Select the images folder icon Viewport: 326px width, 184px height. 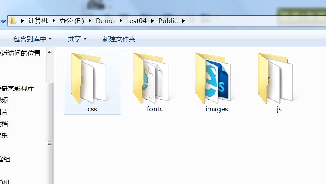[216, 78]
